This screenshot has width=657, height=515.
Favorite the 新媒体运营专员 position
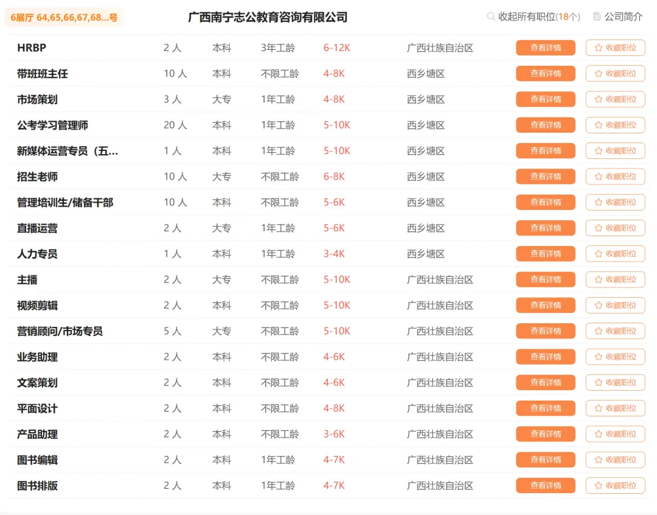615,150
